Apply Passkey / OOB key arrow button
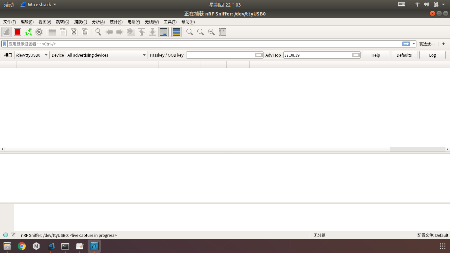 tap(259, 55)
